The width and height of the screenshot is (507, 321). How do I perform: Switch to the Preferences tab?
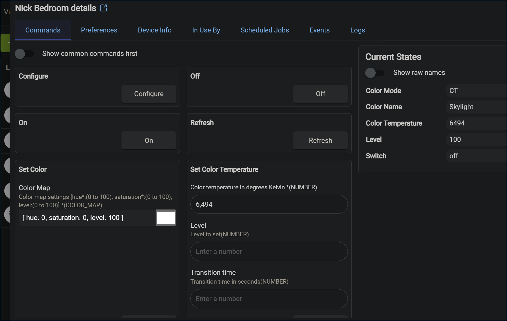99,30
